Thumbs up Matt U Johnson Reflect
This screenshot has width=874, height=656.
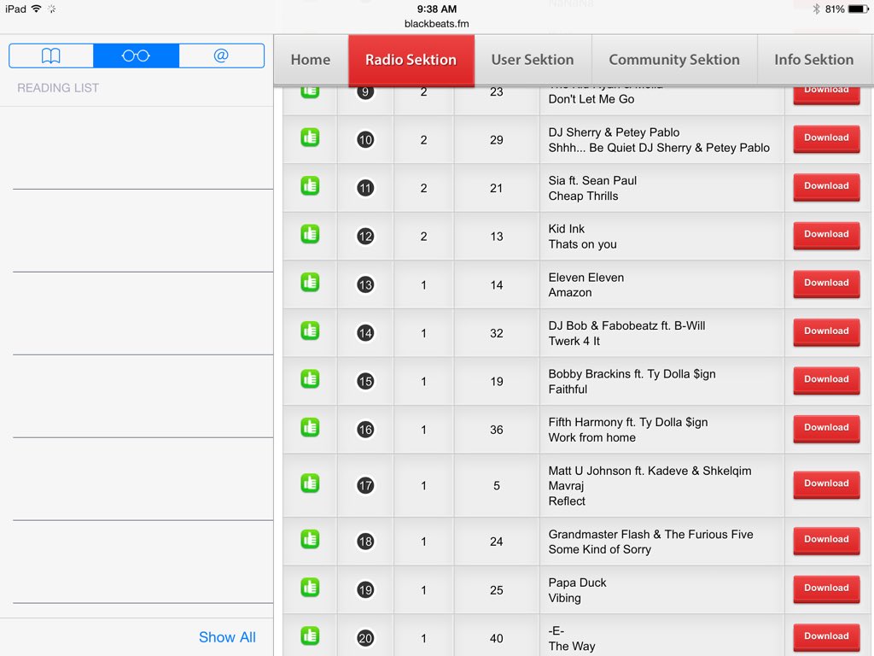[310, 483]
